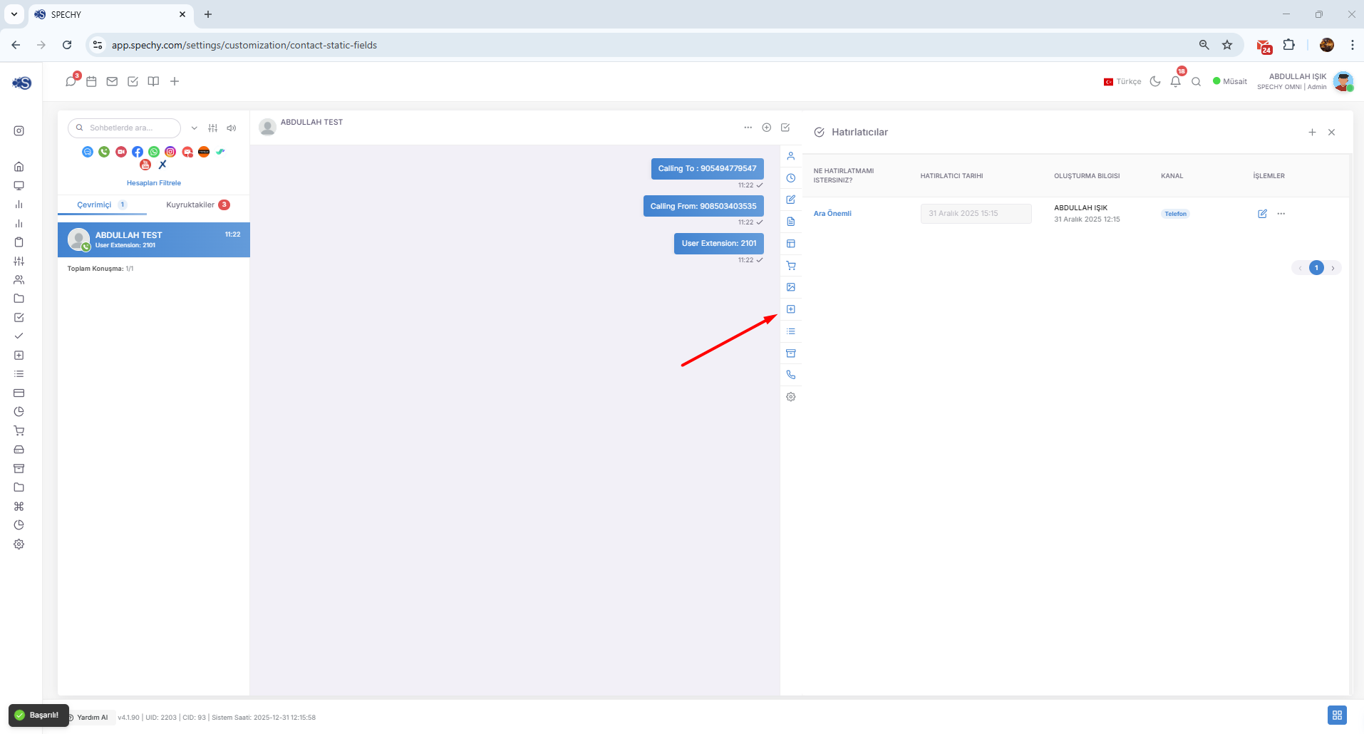Open contacts people icon in left sidebar
The image size is (1364, 734).
click(19, 280)
